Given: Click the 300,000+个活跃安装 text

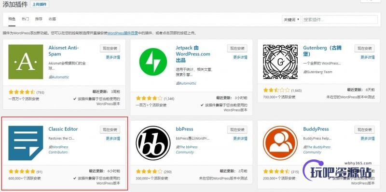Looking at the screenshot, I should 152,178.
